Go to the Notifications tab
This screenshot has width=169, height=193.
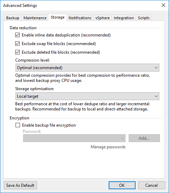click(80, 18)
